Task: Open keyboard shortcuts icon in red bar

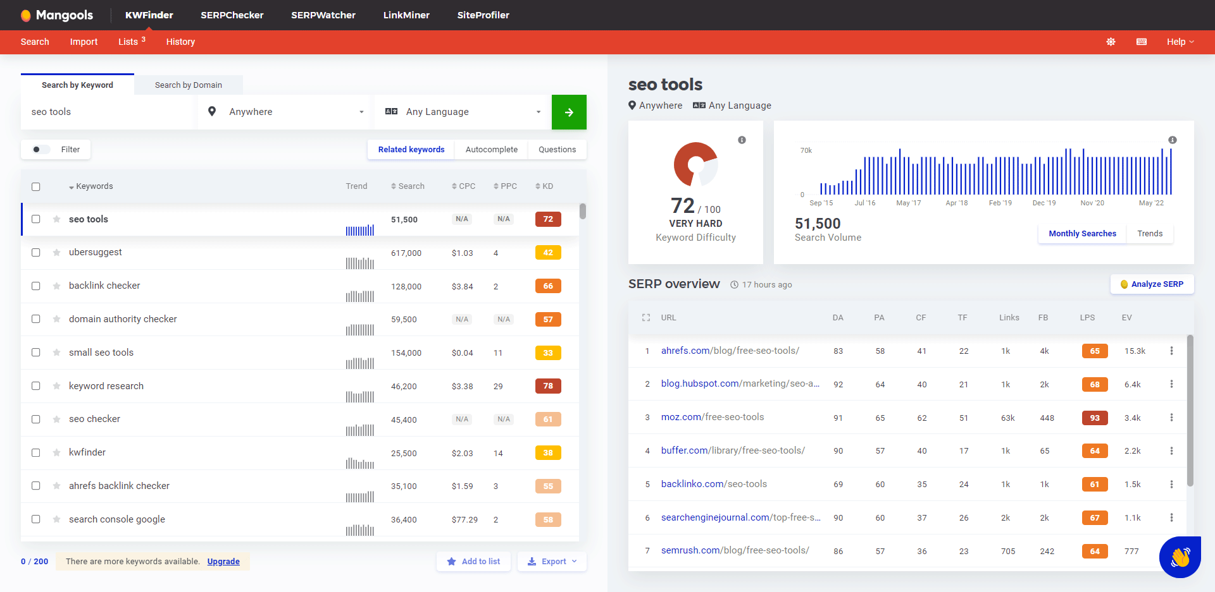Action: (1142, 42)
